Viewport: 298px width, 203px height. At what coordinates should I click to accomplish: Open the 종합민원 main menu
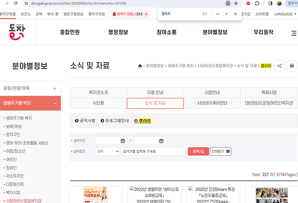(70, 32)
